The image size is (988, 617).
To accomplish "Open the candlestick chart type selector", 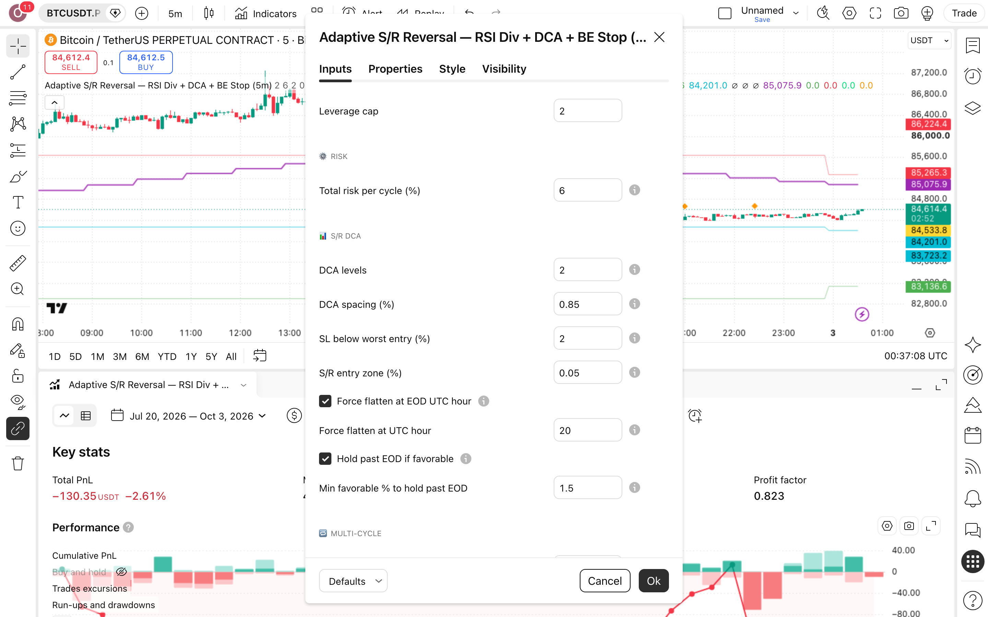I will pyautogui.click(x=209, y=13).
